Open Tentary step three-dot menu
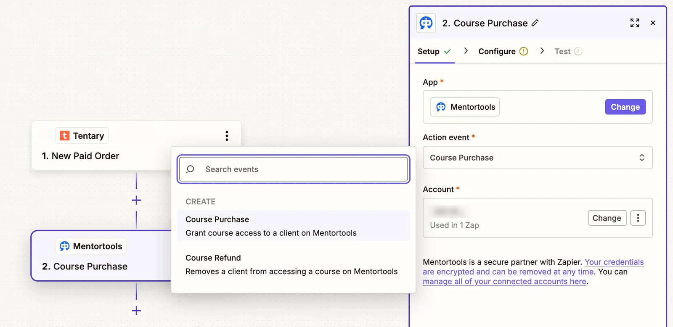The image size is (673, 327). (x=227, y=136)
